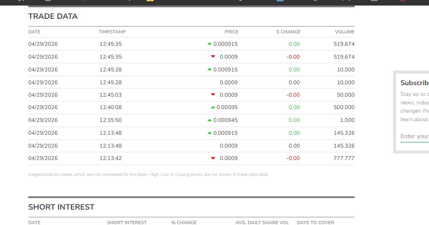
Task: Select timestamp 12:40:08
Action: point(110,107)
